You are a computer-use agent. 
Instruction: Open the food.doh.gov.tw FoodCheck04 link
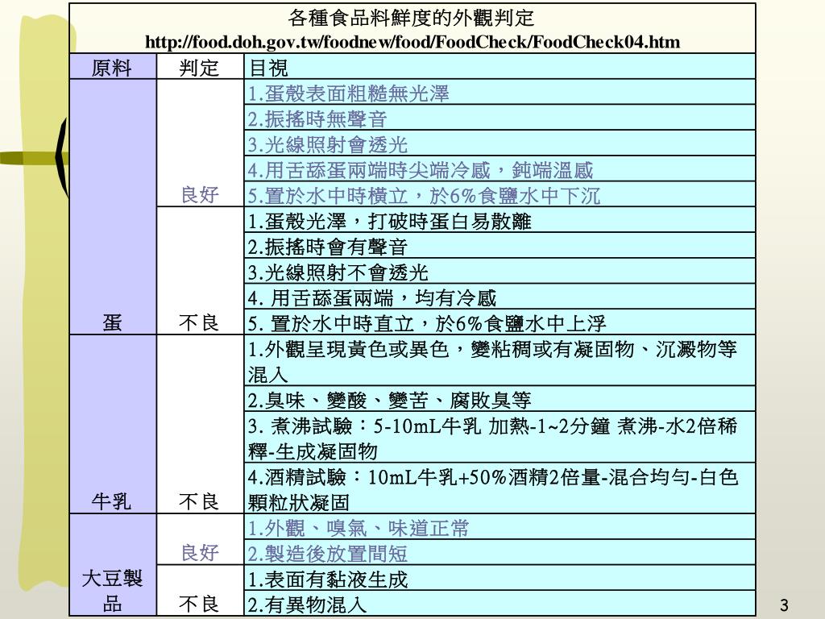pyautogui.click(x=412, y=42)
